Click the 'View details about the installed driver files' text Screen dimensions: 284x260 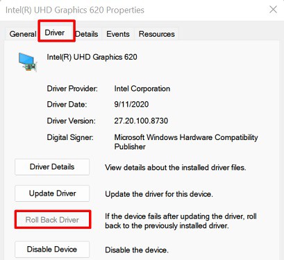pyautogui.click(x=176, y=167)
